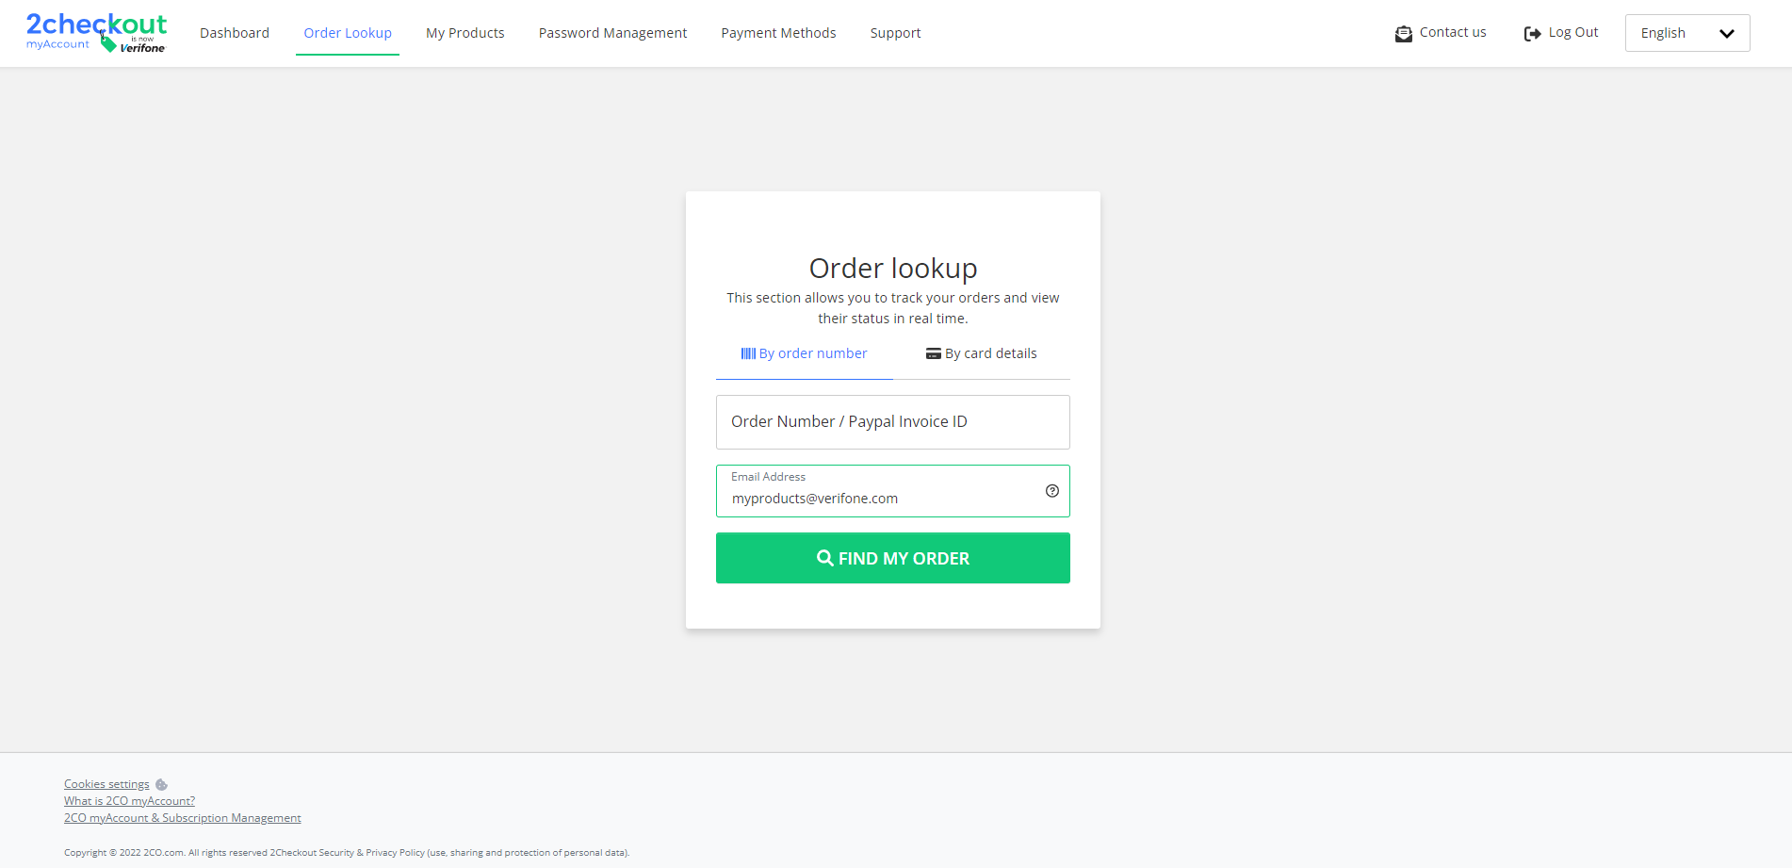Open the Dashboard menu item
This screenshot has width=1792, height=868.
(234, 32)
